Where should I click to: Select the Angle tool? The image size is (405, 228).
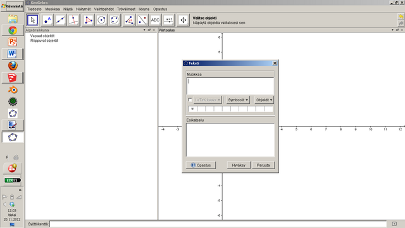click(129, 20)
